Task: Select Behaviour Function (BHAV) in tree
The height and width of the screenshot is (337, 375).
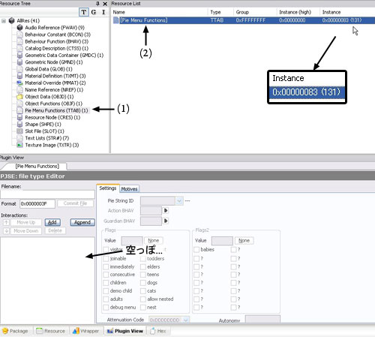Action: (57, 41)
